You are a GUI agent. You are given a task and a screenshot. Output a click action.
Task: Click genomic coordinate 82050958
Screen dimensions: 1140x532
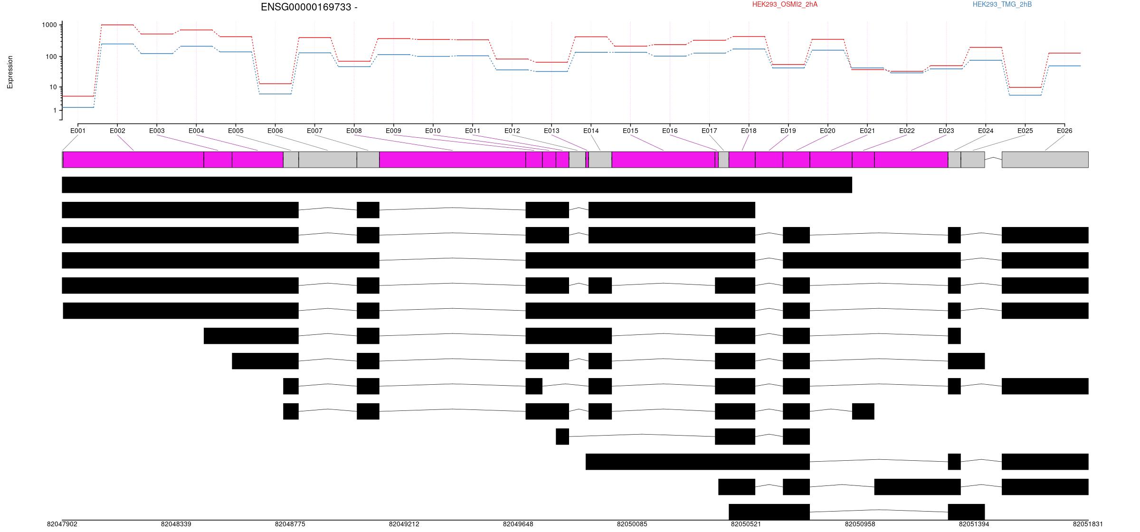click(860, 524)
